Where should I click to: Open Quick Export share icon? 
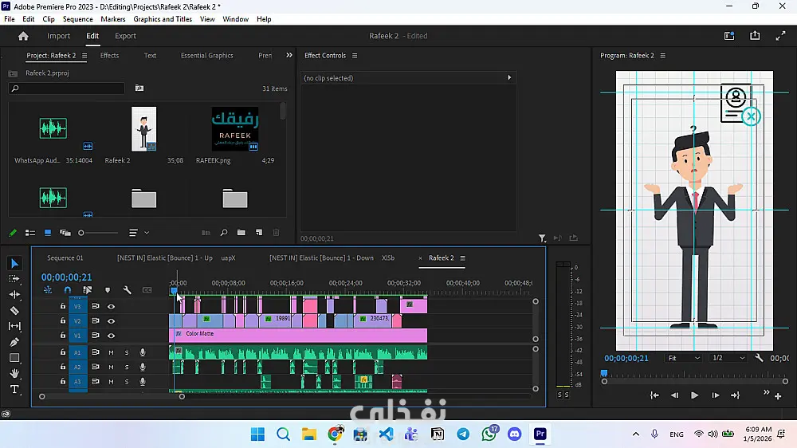coord(755,36)
